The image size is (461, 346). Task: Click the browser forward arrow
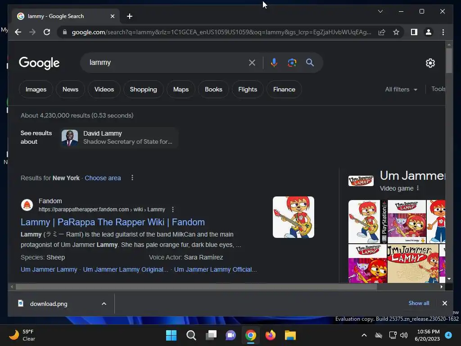(x=32, y=32)
